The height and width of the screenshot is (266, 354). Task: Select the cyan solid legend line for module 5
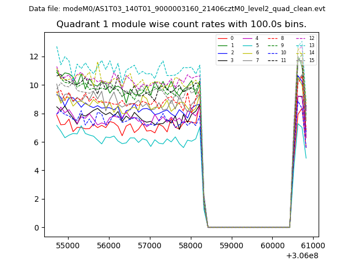click(248, 45)
